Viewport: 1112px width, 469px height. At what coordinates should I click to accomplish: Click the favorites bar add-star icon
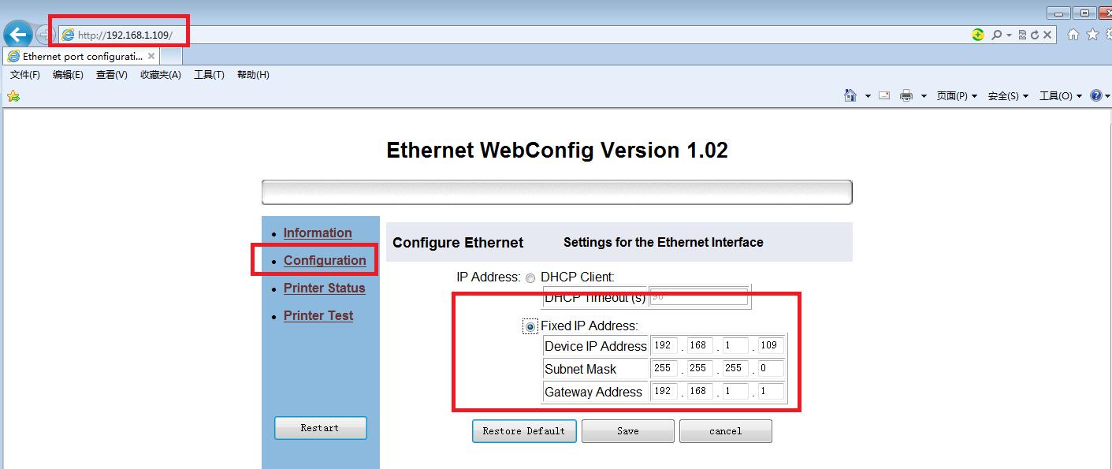[13, 96]
